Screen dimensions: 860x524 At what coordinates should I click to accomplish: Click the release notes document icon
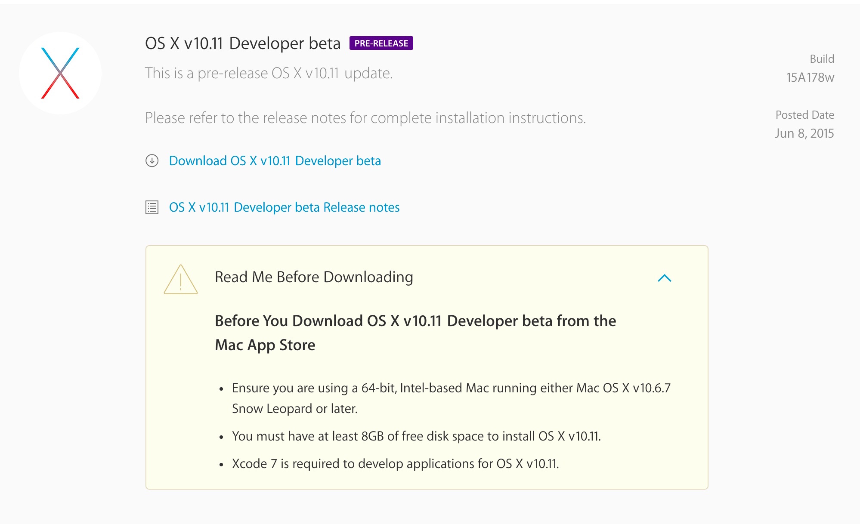[x=152, y=207]
